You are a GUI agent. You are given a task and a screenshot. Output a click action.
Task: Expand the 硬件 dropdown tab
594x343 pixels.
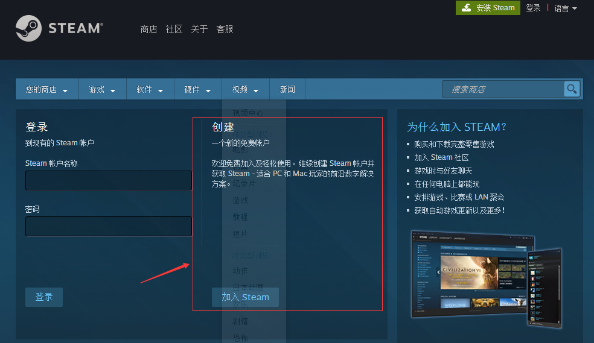[x=198, y=89]
